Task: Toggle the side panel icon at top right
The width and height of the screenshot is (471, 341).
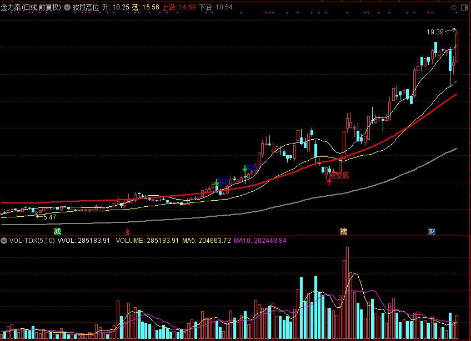Action: [464, 8]
